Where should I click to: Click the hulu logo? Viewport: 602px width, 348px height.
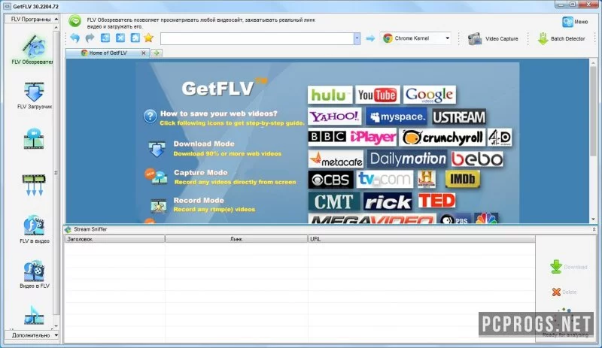(x=330, y=95)
